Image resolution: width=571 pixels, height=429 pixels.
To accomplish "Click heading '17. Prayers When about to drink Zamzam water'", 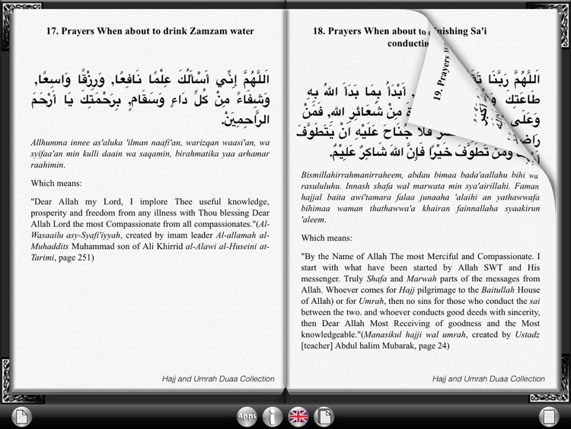I will coord(150,31).
